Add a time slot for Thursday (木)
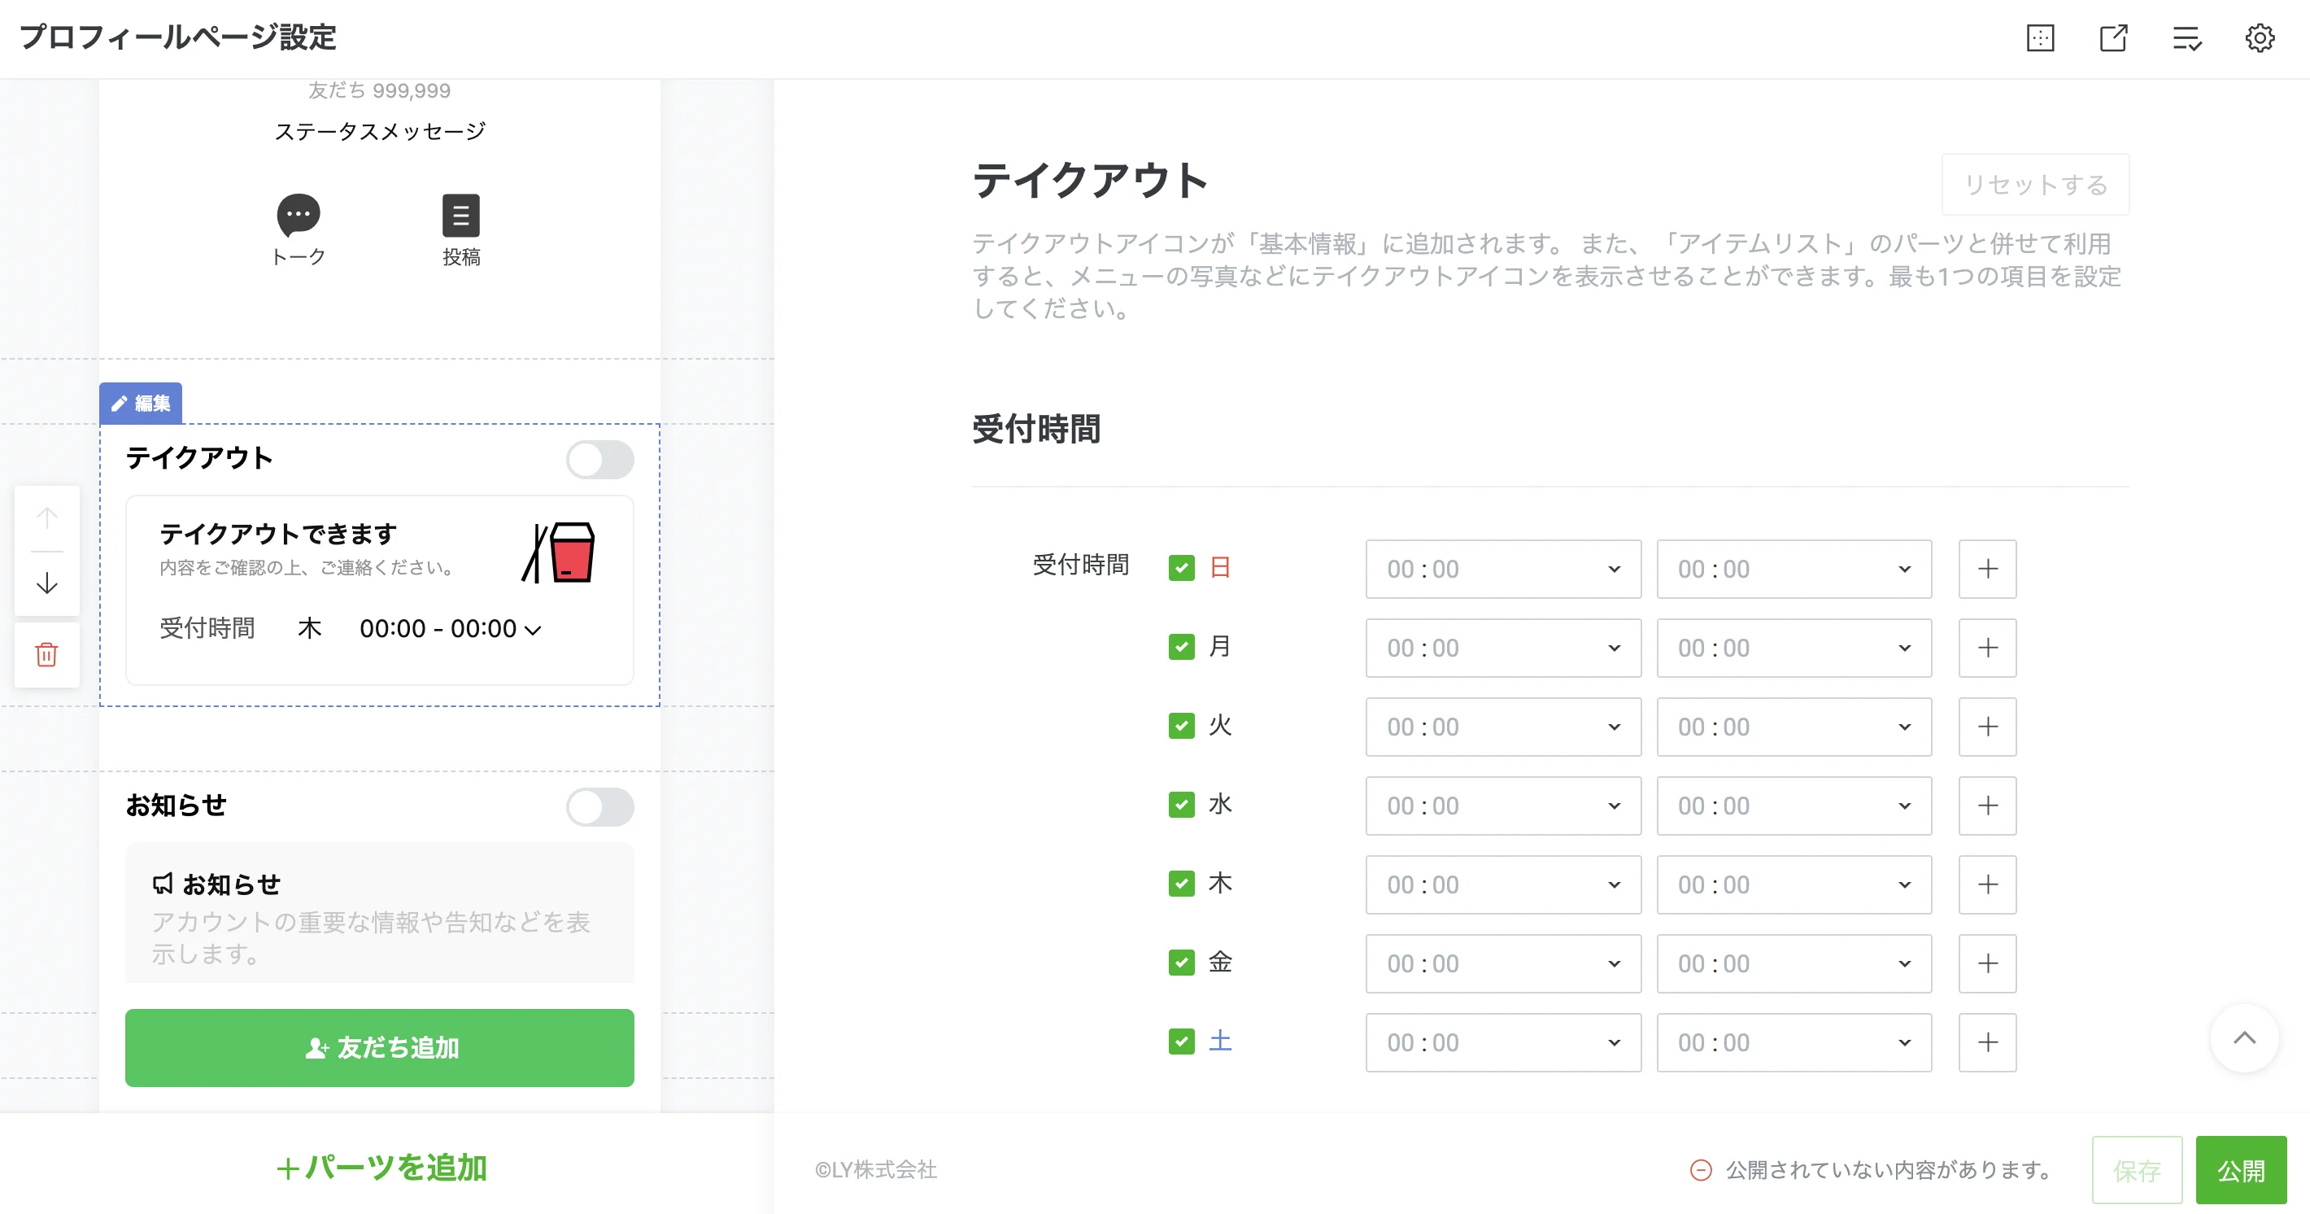This screenshot has width=2310, height=1214. click(x=1987, y=884)
